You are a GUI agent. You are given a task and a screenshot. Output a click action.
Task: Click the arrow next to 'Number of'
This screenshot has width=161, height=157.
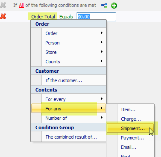(x=102, y=118)
